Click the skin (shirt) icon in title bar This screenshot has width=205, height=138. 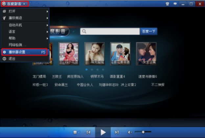(x=167, y=4)
